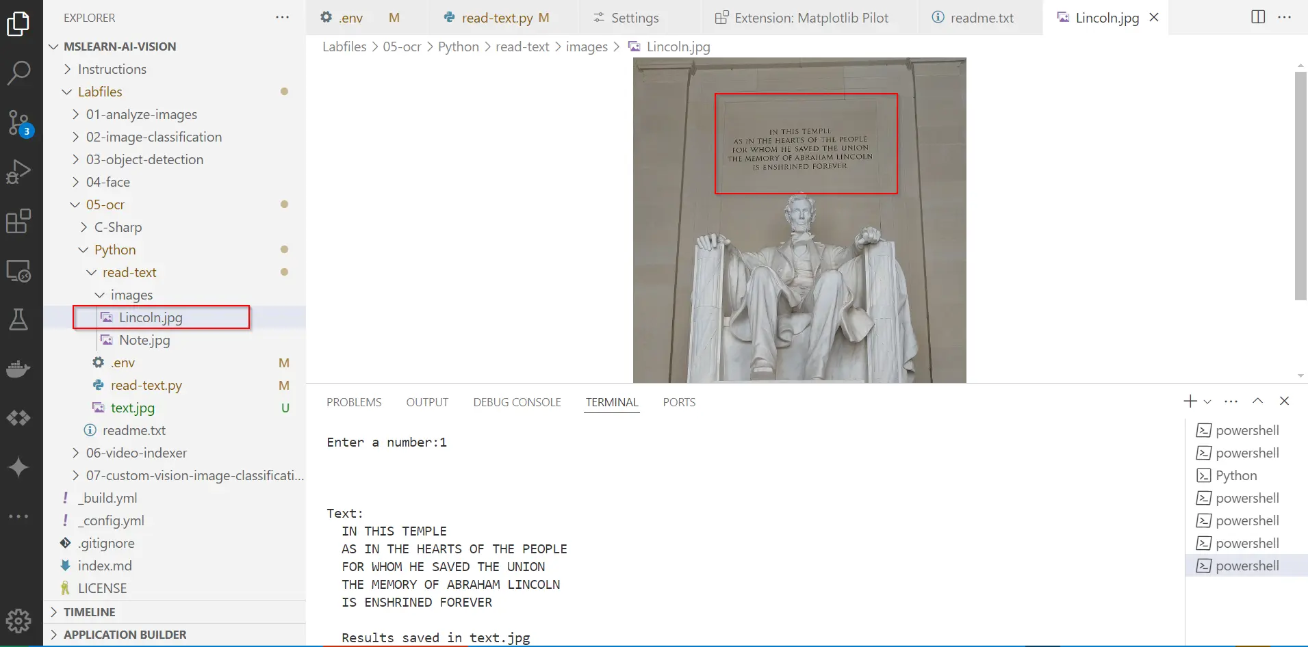Click the Manage gear icon
1308x647 pixels.
click(x=18, y=621)
